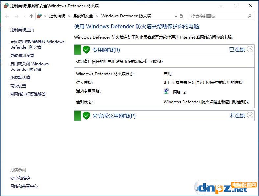The width and height of the screenshot is (259, 196).
Task: Open 高级设置 link
Action: point(18,86)
